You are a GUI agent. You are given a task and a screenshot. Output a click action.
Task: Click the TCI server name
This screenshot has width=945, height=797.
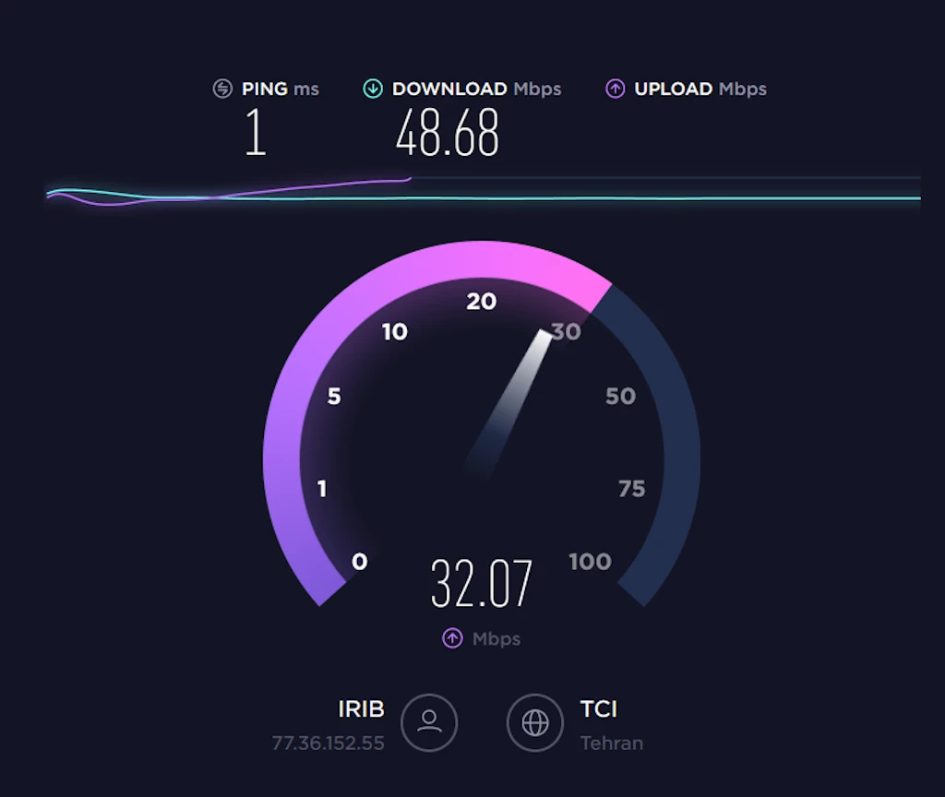(598, 709)
